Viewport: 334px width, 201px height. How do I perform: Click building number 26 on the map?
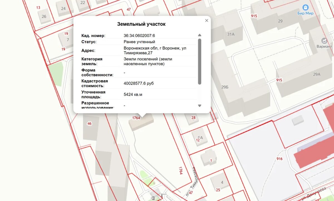pos(44,16)
